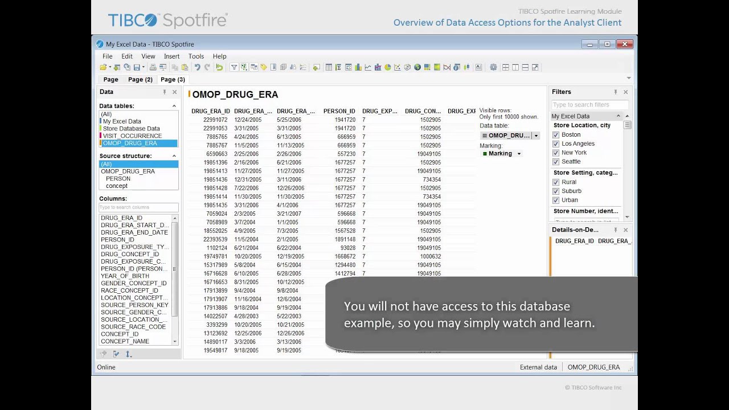Click the DRUG_ERA_ID column header
The height and width of the screenshot is (410, 729).
[x=210, y=111]
